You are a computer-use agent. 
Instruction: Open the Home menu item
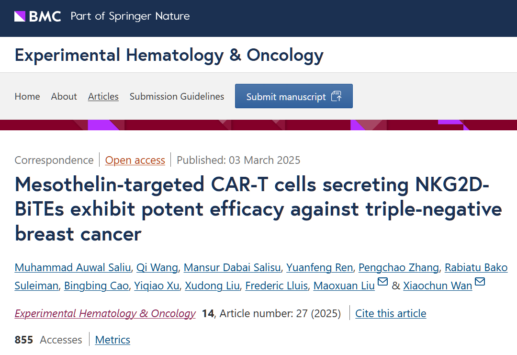27,96
